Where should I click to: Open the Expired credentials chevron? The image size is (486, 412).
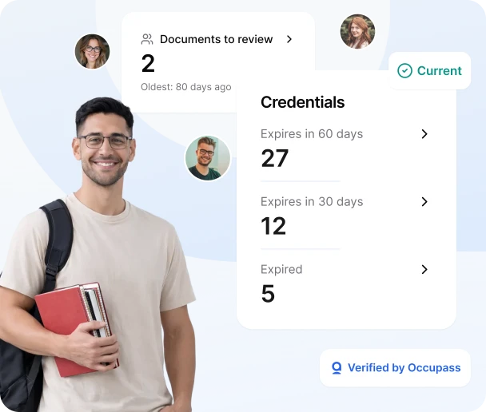point(424,269)
